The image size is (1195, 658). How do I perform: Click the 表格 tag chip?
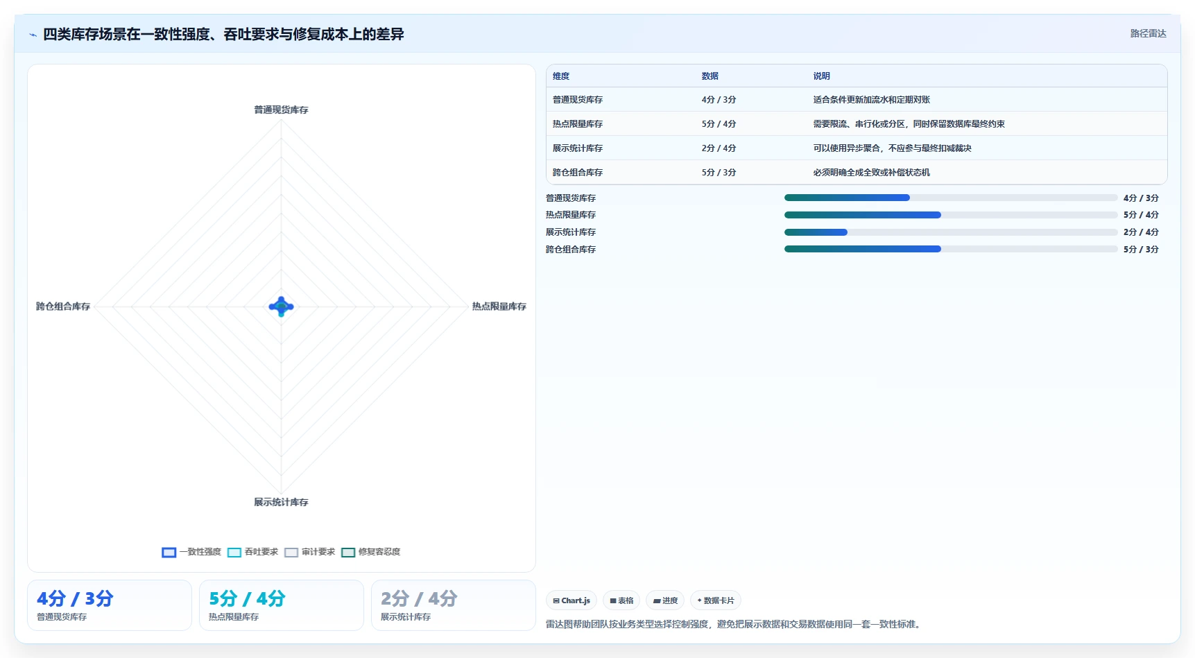pyautogui.click(x=621, y=600)
